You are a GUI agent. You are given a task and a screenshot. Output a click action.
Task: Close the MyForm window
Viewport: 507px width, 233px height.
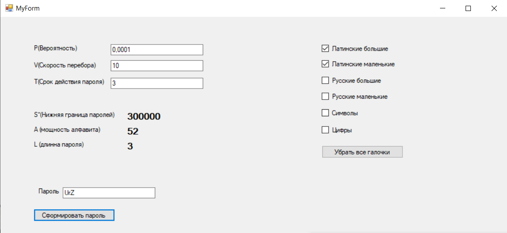tap(494, 8)
